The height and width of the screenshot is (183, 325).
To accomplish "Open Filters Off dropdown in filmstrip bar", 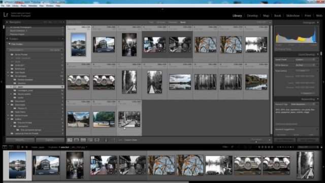I will pyautogui.click(x=308, y=147).
